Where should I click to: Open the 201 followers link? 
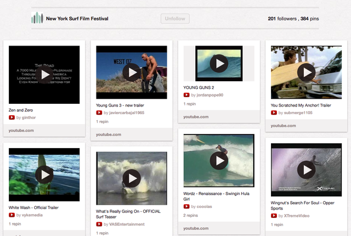(x=282, y=19)
